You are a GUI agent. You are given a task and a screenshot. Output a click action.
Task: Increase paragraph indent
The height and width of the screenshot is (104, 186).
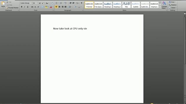tap(74, 3)
